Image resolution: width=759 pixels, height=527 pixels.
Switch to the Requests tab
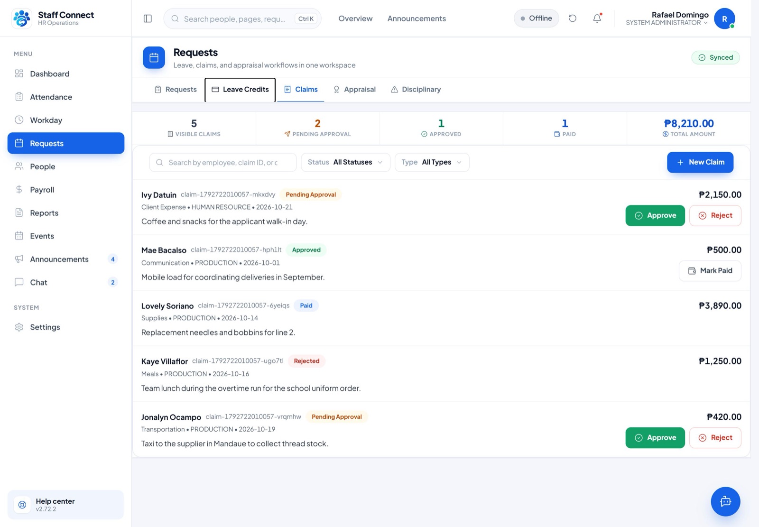(176, 90)
